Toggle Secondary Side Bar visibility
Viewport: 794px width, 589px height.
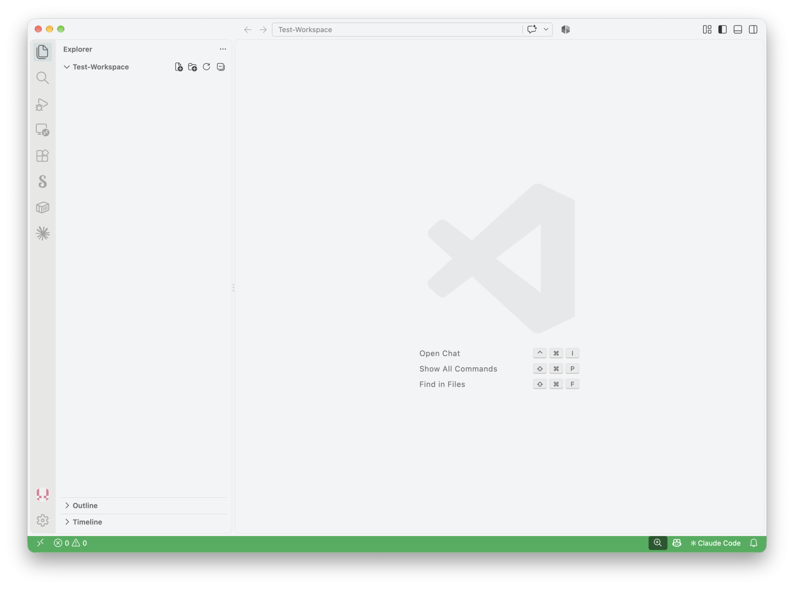[x=753, y=29]
